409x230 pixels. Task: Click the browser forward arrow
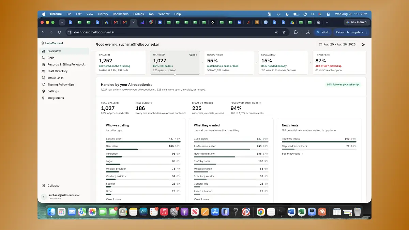pyautogui.click(x=51, y=32)
